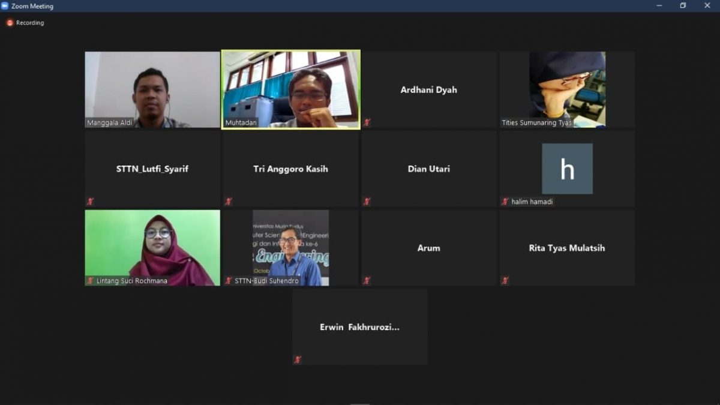Select Muhtadan's highlighted speaker video
The image size is (720, 405).
[291, 89]
